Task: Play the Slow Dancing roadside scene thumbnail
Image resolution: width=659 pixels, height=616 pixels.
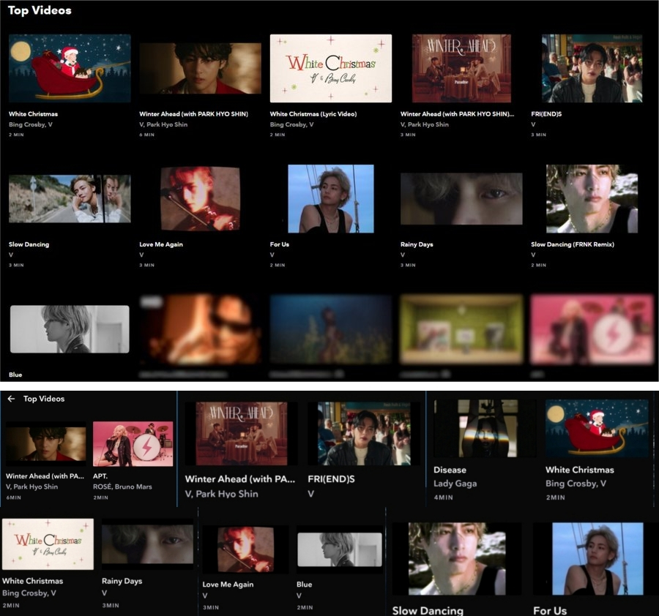Action: pos(70,198)
